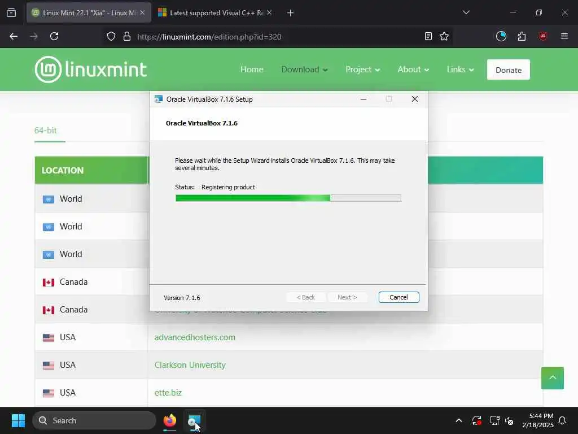Open the list-all-tabs dropdown arrow

[466, 12]
